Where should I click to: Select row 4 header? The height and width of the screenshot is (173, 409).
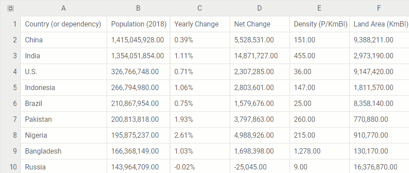point(11,72)
